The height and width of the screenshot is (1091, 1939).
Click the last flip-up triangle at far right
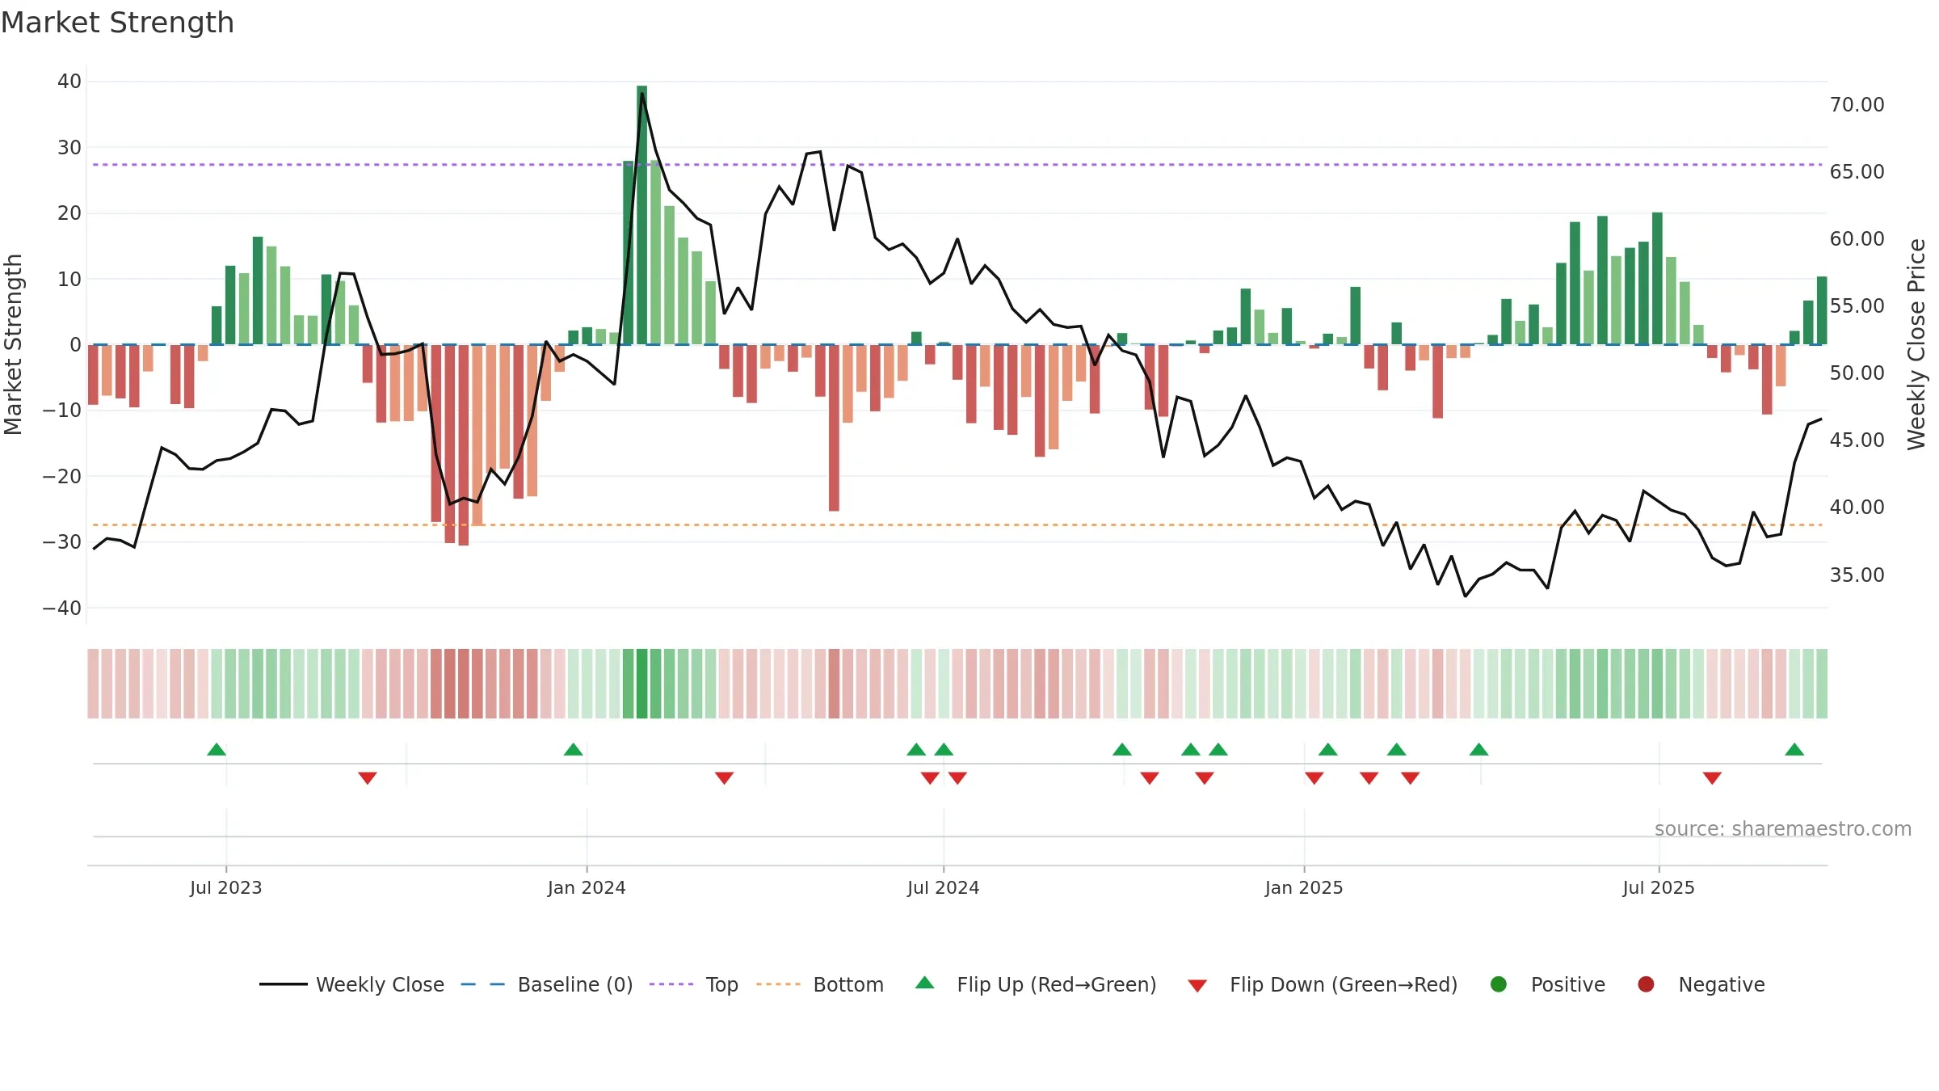(x=1794, y=749)
